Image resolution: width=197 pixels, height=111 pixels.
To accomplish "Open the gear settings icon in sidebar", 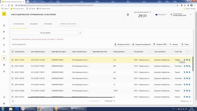I will [x=4, y=71].
